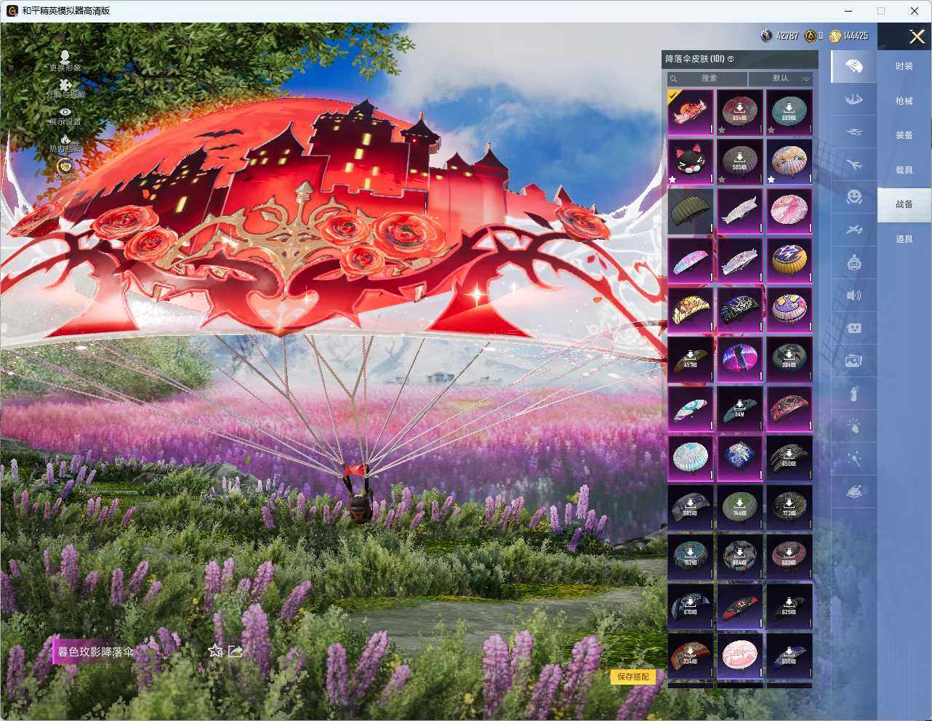This screenshot has height=721, width=932.
Task: Switch to the 载具 tab
Action: (904, 170)
